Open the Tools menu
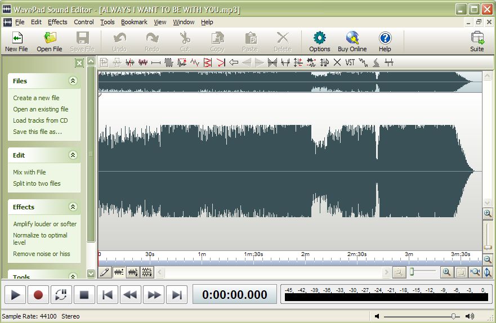496x323 pixels. point(107,22)
